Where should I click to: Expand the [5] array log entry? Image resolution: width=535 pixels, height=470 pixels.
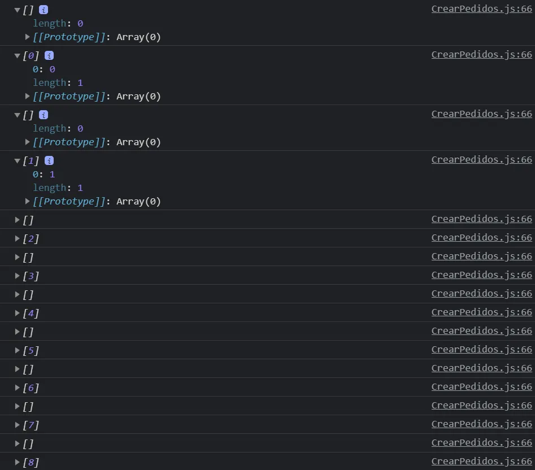(x=17, y=350)
